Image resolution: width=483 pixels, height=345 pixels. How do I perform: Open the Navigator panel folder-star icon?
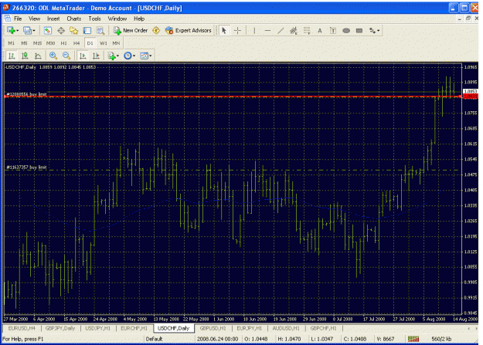[x=74, y=30]
